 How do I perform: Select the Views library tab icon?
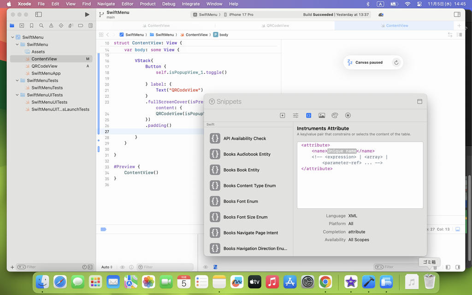pyautogui.click(x=283, y=115)
